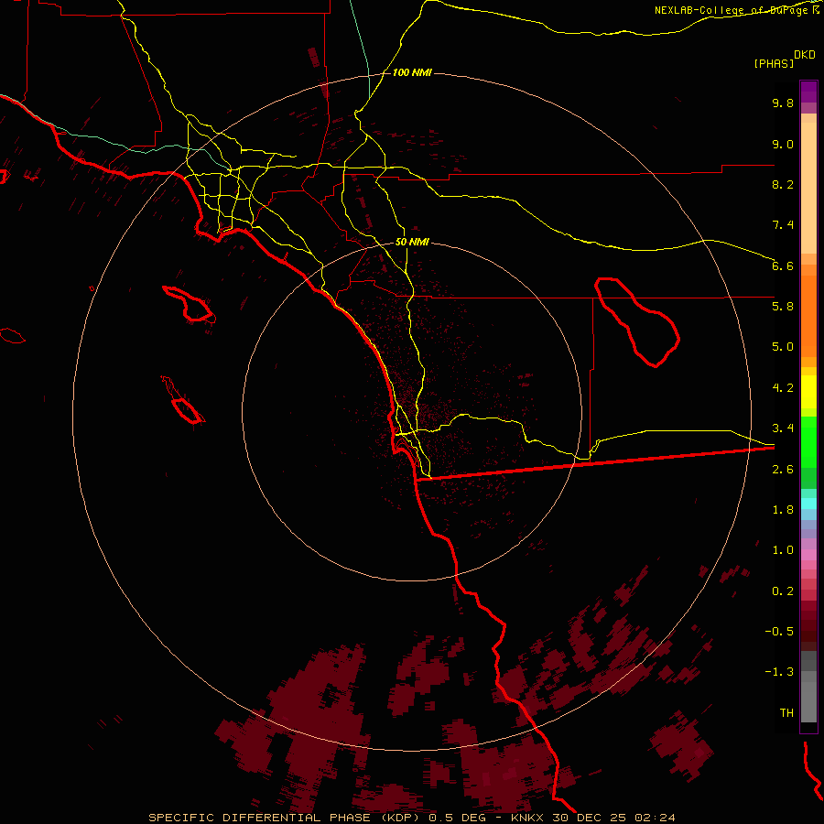
Task: Pick the yellow color bar segment
Action: point(808,392)
